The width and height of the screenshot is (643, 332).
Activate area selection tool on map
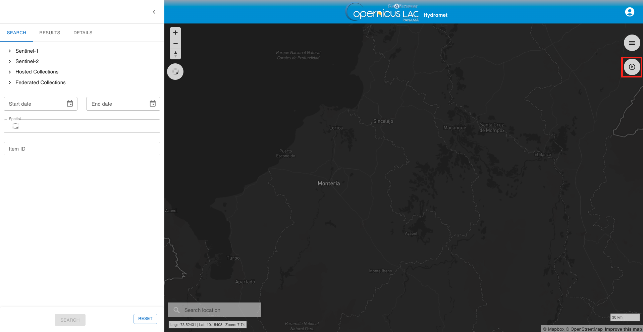pos(175,71)
